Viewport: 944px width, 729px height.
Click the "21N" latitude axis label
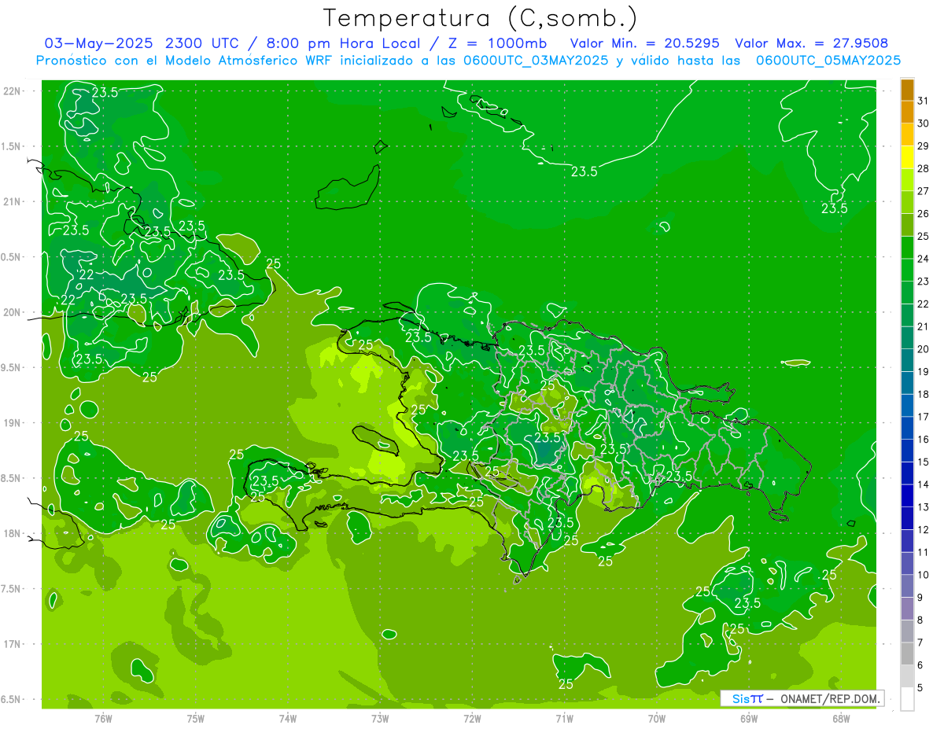point(12,201)
